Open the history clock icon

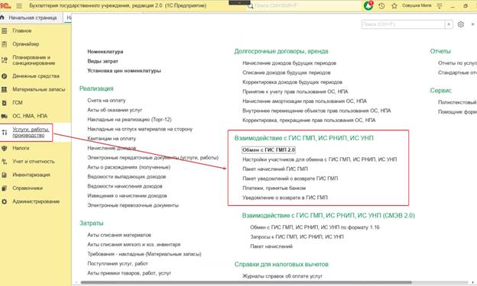[381, 6]
